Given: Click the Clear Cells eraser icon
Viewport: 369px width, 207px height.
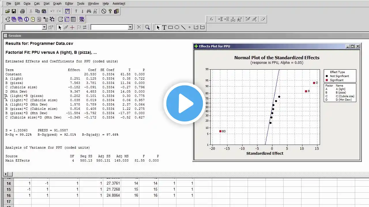Looking at the screenshot, I should (x=263, y=19).
